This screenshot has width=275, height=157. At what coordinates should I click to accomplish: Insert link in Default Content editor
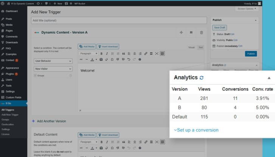[146, 142]
